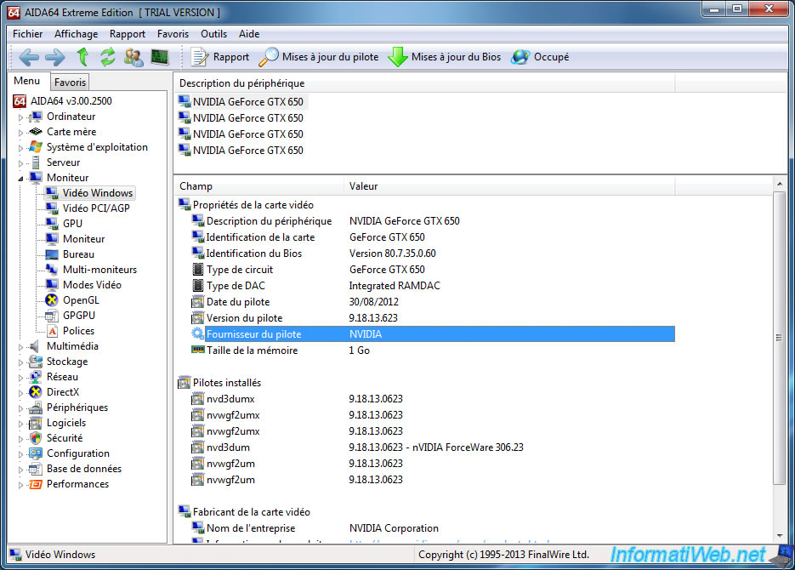
Task: Expand the Réseau tree node
Action: tap(20, 377)
